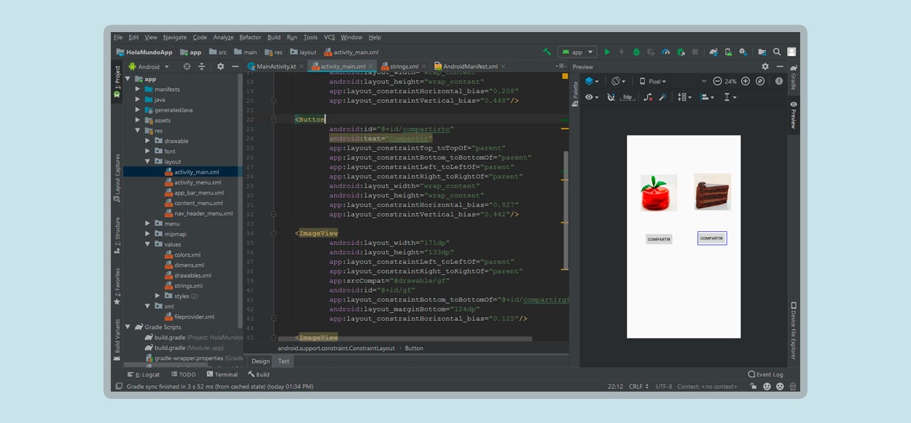The width and height of the screenshot is (911, 423).
Task: Open Project panel gear settings
Action: (x=221, y=66)
